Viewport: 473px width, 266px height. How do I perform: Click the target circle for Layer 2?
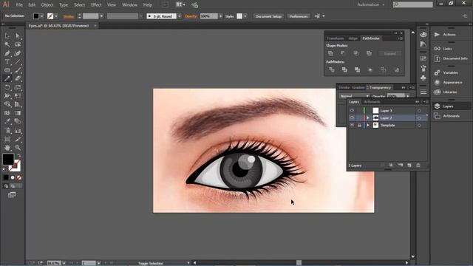tap(419, 118)
